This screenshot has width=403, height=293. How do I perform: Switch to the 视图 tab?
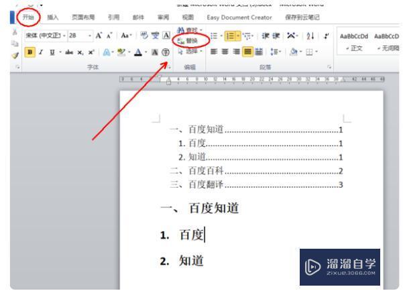[x=188, y=17]
